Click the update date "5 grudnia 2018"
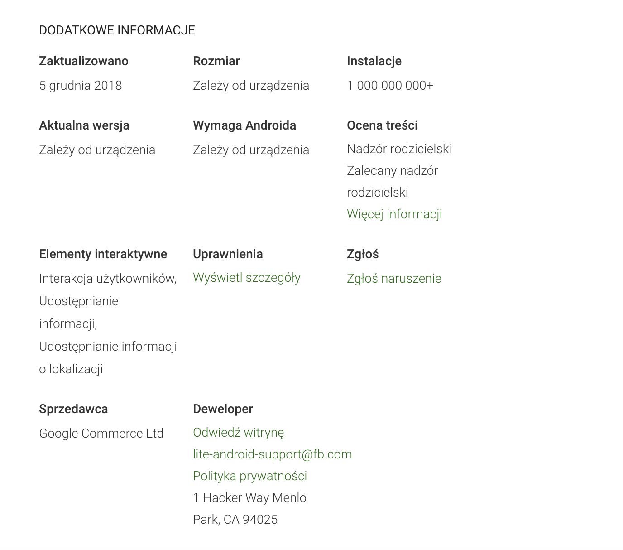 click(x=80, y=86)
